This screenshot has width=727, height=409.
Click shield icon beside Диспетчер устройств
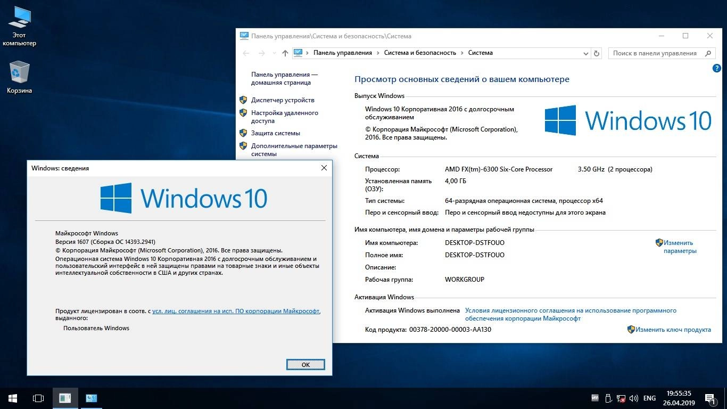coord(243,100)
